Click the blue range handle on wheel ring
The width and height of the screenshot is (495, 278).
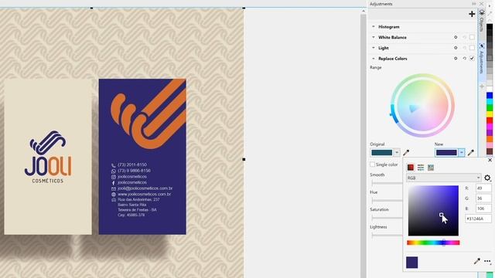pyautogui.click(x=394, y=114)
